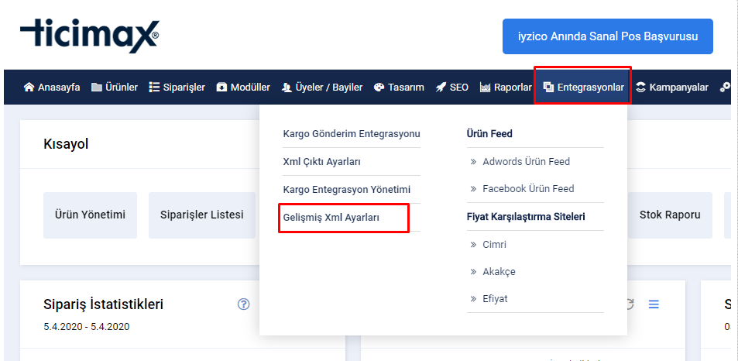Click the Ürün Feed heading

click(x=489, y=134)
